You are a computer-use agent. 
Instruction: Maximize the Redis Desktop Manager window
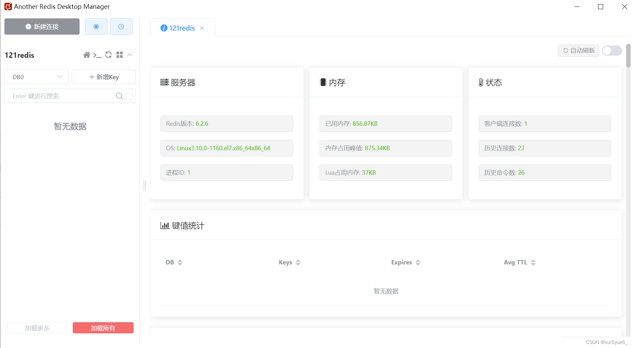pyautogui.click(x=601, y=7)
